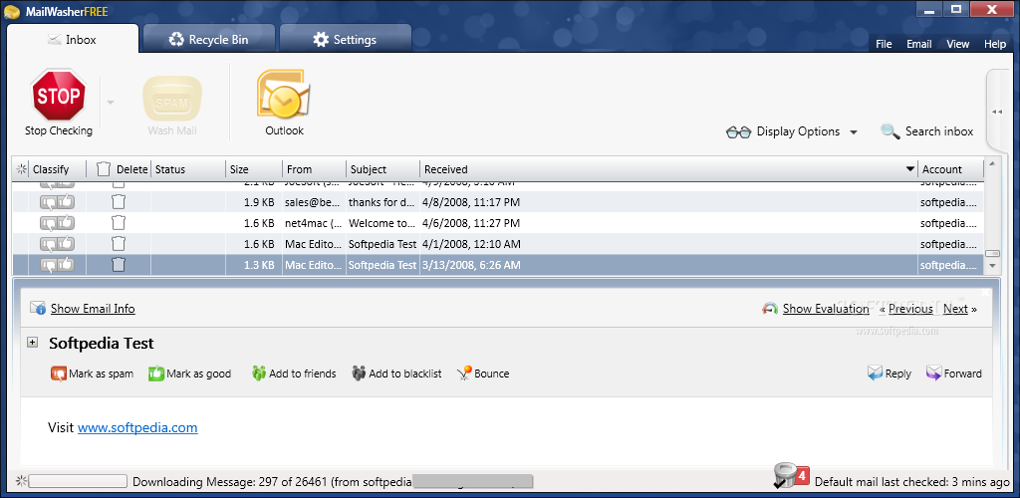Launch Outlook from the toolbar icon
Viewport: 1020px width, 498px height.
click(x=284, y=95)
